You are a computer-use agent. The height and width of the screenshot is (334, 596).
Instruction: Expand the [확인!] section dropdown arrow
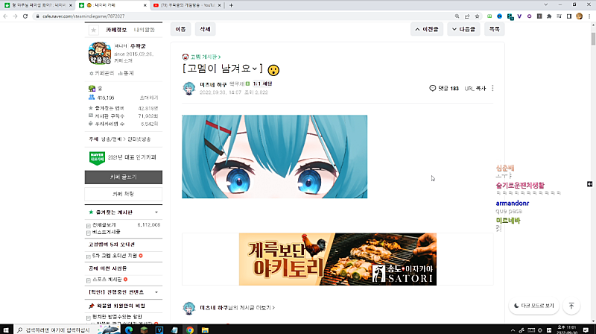156,292
